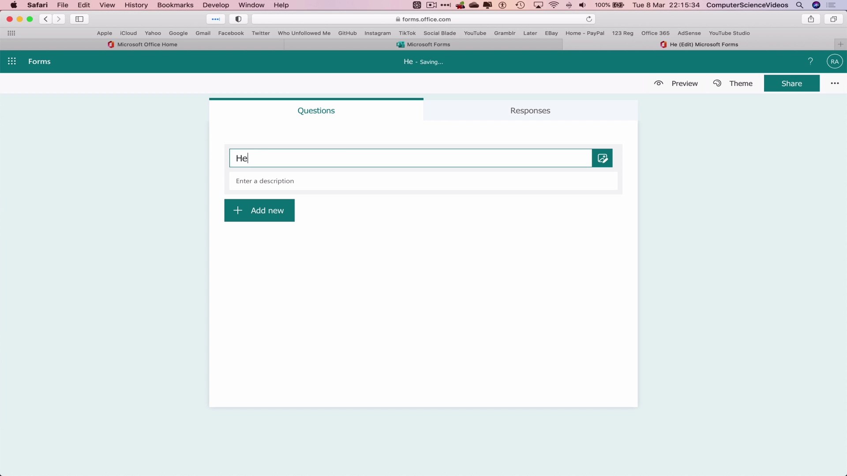Viewport: 847px width, 476px height.
Task: Click the Add new button
Action: coord(259,210)
